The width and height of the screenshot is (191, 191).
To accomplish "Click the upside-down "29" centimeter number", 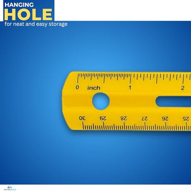I will (103, 118).
